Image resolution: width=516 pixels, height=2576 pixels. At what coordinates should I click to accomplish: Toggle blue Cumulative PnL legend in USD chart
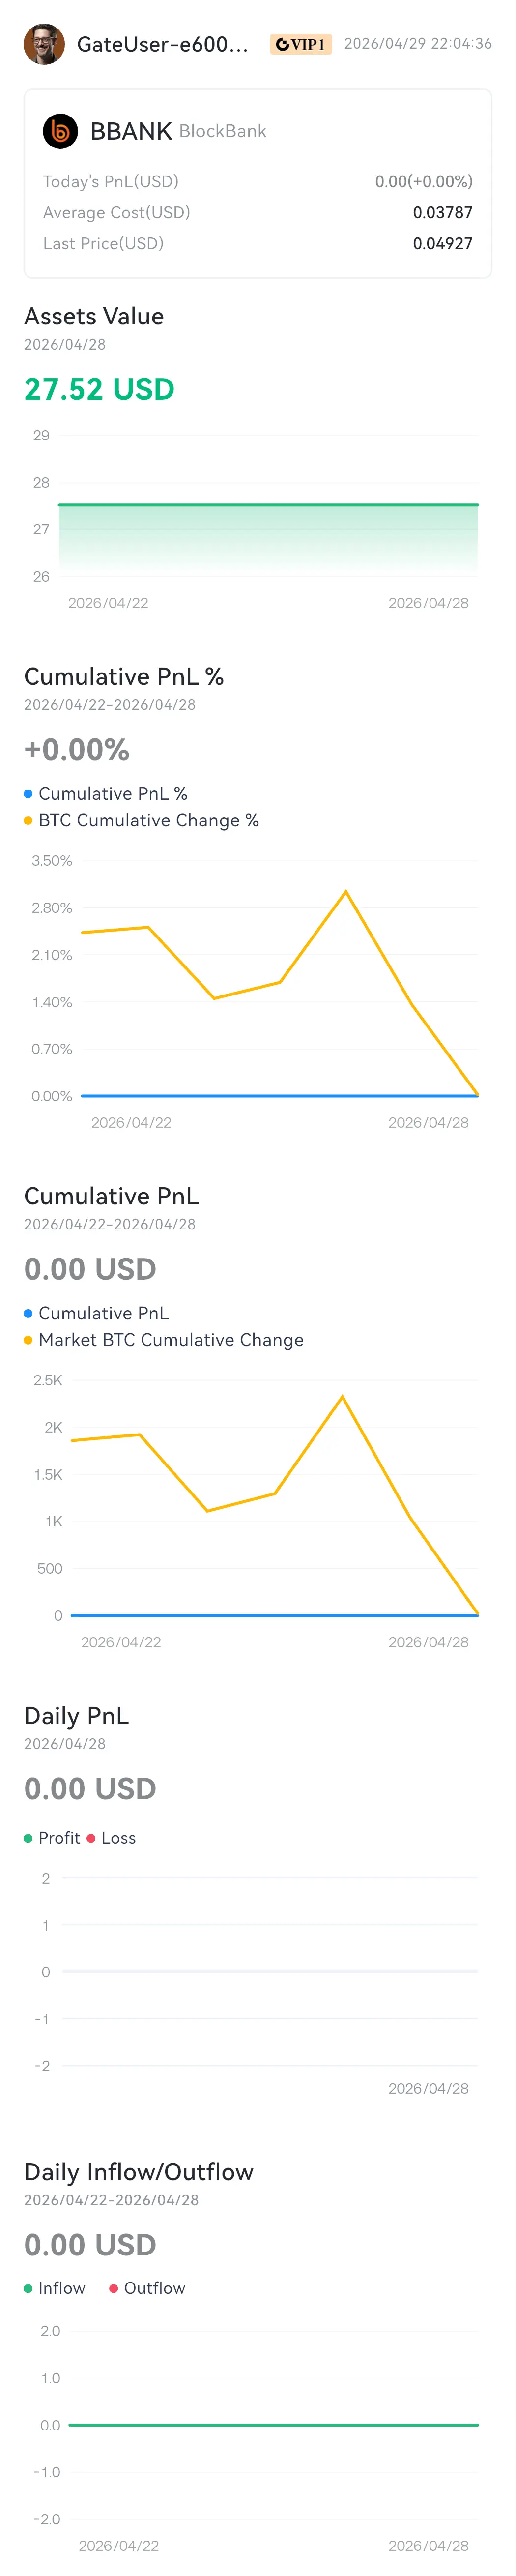[96, 1313]
